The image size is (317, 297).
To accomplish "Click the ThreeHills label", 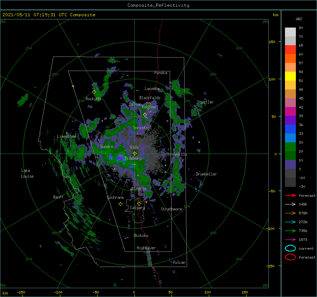I will coord(176,154).
